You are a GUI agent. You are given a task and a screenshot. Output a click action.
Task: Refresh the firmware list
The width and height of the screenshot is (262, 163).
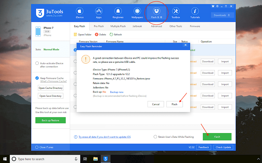tap(116, 35)
